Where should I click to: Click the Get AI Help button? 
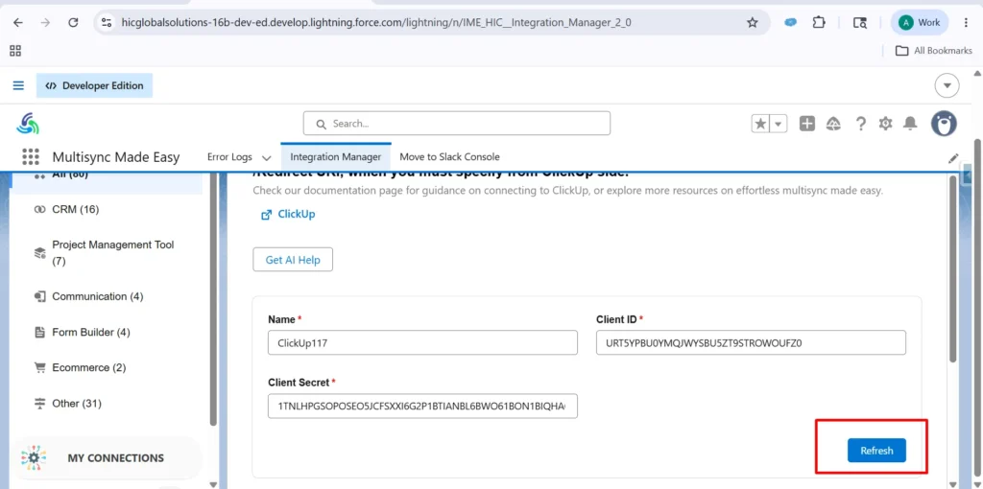[293, 260]
